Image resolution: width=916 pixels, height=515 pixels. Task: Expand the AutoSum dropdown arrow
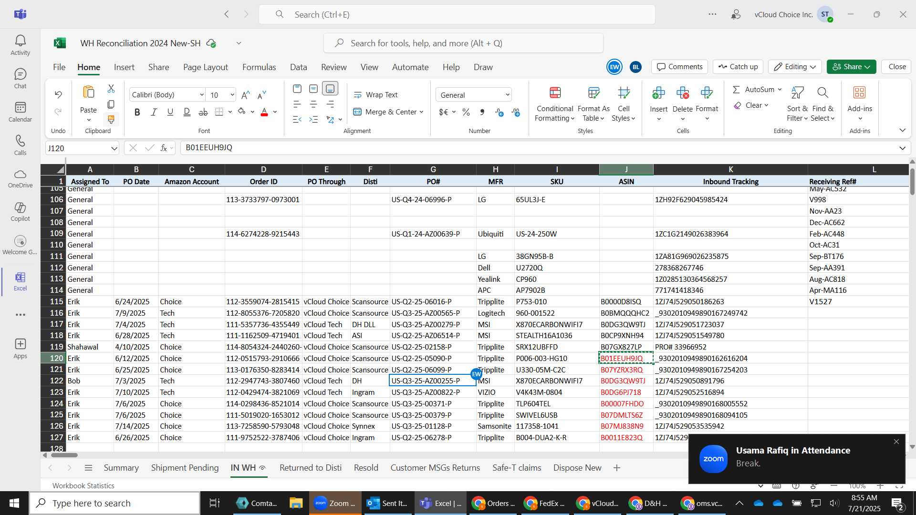click(x=780, y=90)
